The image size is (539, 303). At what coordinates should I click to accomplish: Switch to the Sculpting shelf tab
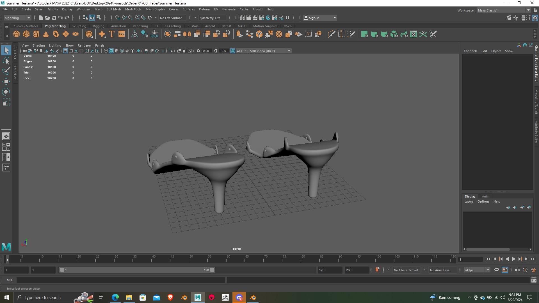pos(79,26)
